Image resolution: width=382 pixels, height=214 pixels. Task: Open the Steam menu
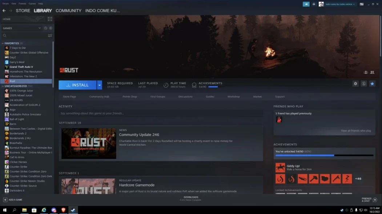[x=5, y=4]
